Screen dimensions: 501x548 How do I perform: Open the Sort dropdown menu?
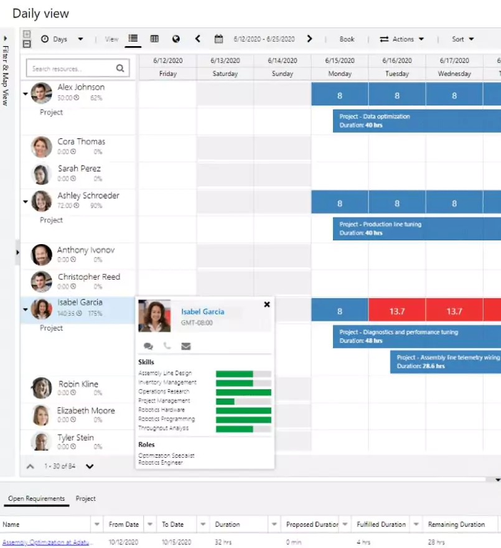(462, 39)
